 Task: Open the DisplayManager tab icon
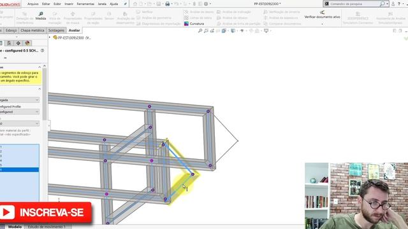[27, 43]
